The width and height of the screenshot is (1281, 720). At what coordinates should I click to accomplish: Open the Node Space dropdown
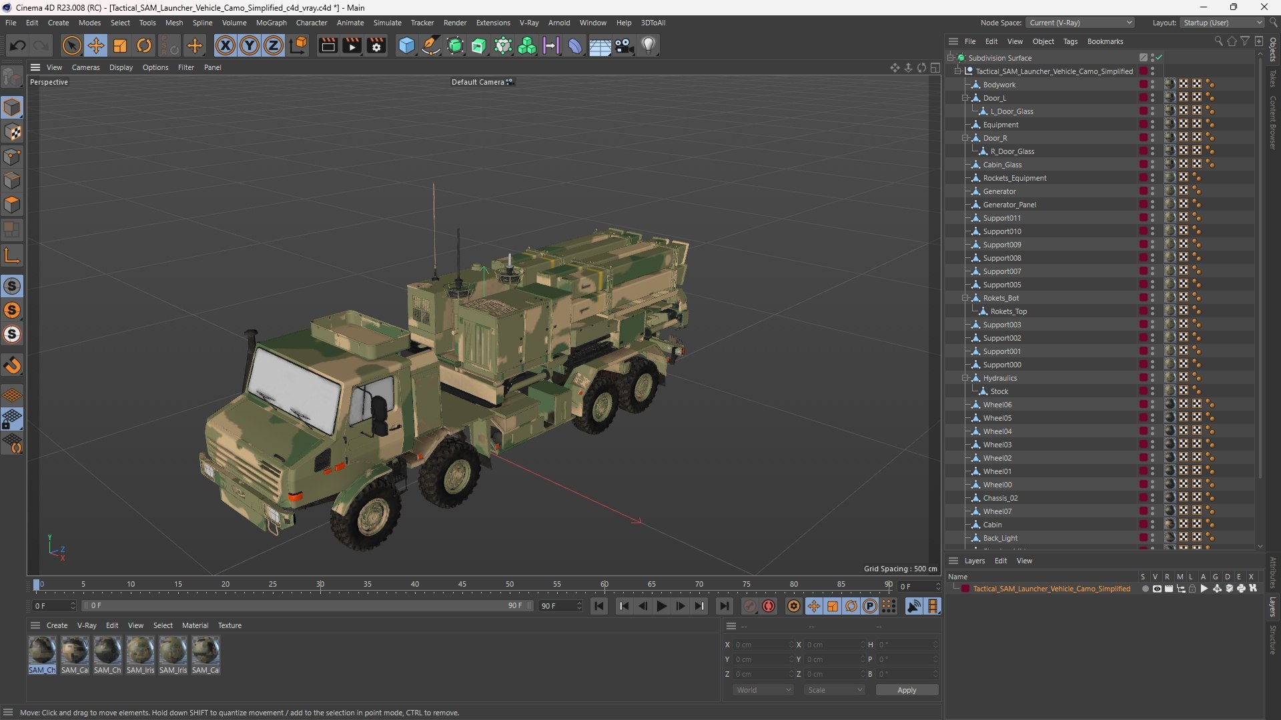pos(1080,23)
